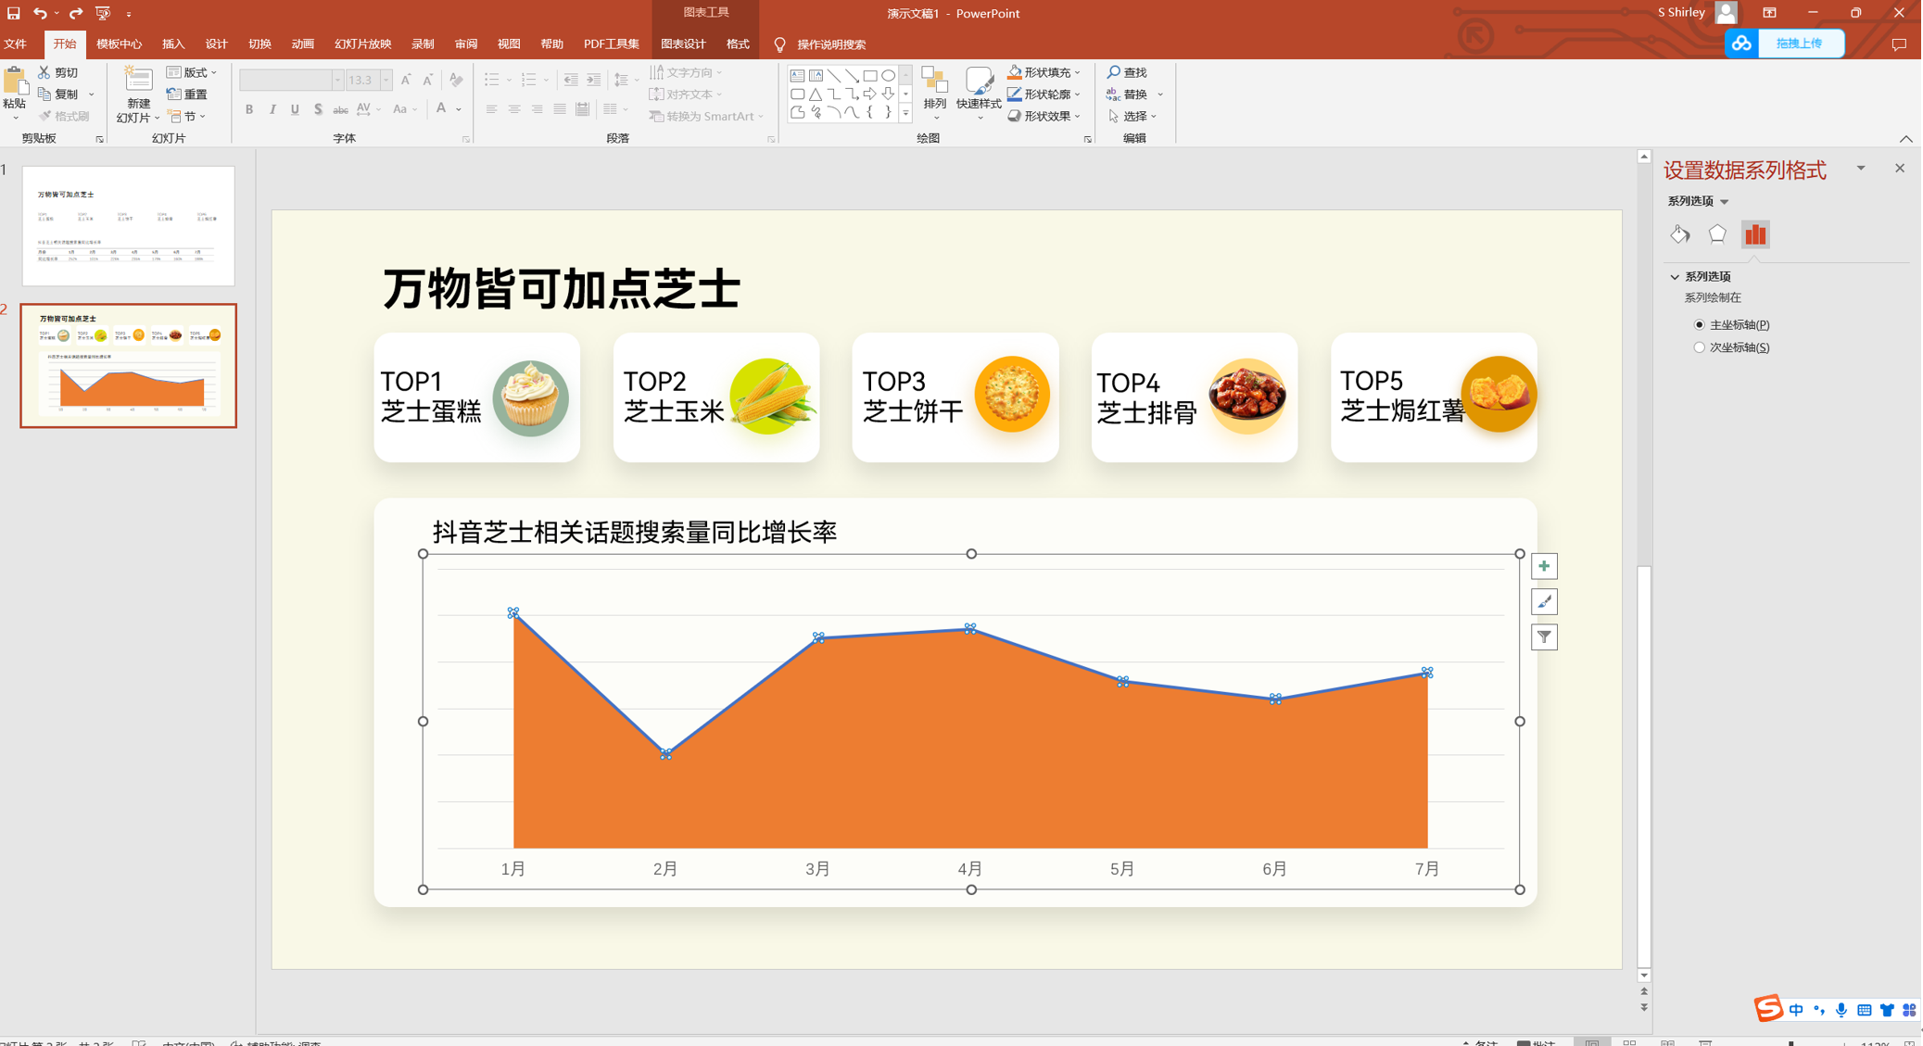
Task: Select the 主坐标轴 radio button
Action: tap(1700, 325)
